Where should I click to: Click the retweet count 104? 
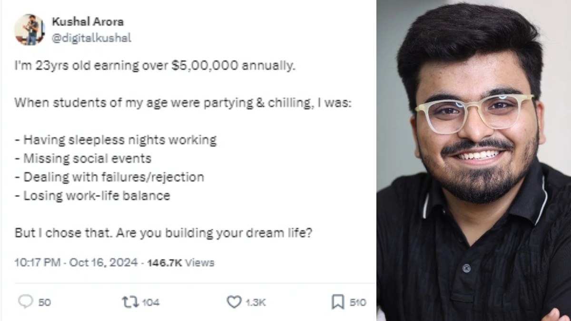[x=150, y=302]
